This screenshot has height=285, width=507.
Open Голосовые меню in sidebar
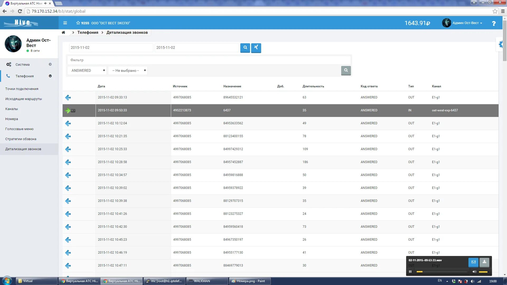pyautogui.click(x=19, y=129)
